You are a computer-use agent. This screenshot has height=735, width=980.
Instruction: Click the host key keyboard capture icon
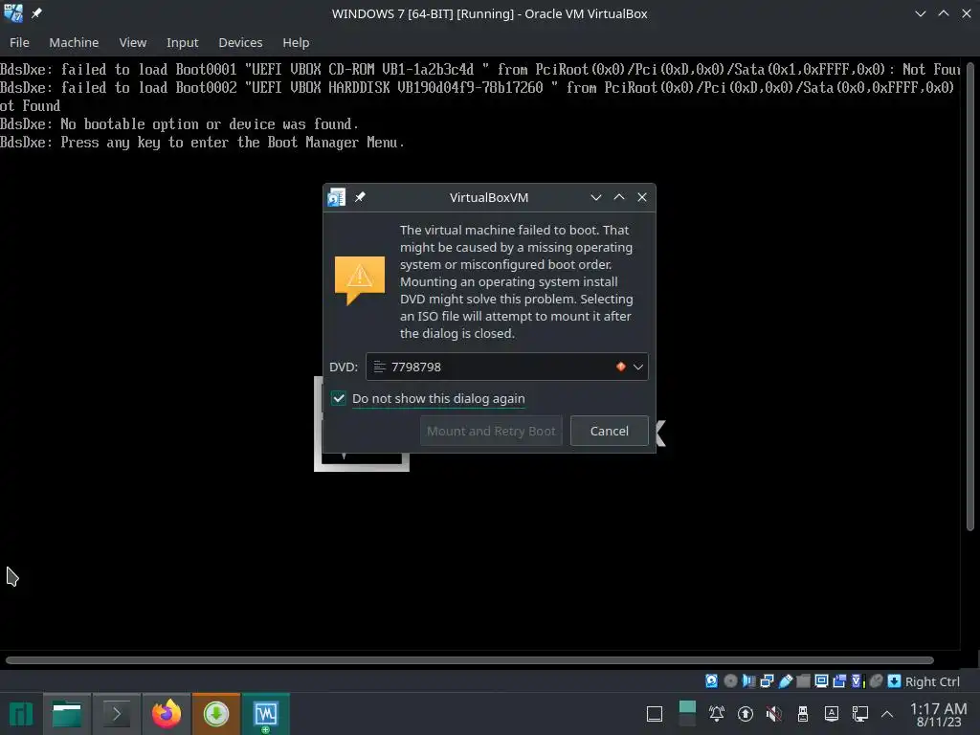[x=895, y=680]
